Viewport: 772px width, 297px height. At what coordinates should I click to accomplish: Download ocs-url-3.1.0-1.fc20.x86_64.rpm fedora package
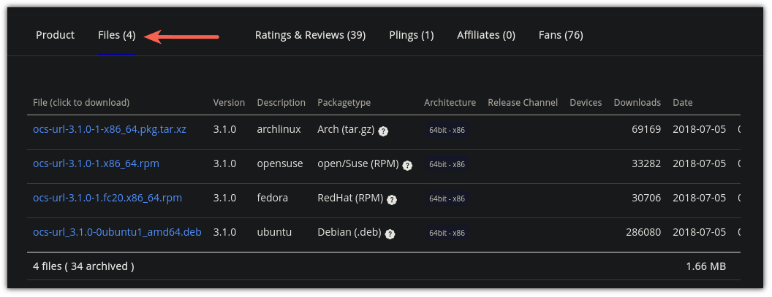click(x=107, y=198)
